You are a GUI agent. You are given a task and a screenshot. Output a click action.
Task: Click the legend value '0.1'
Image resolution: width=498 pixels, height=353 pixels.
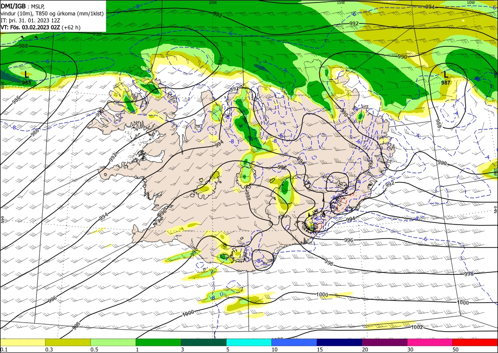pyautogui.click(x=3, y=350)
